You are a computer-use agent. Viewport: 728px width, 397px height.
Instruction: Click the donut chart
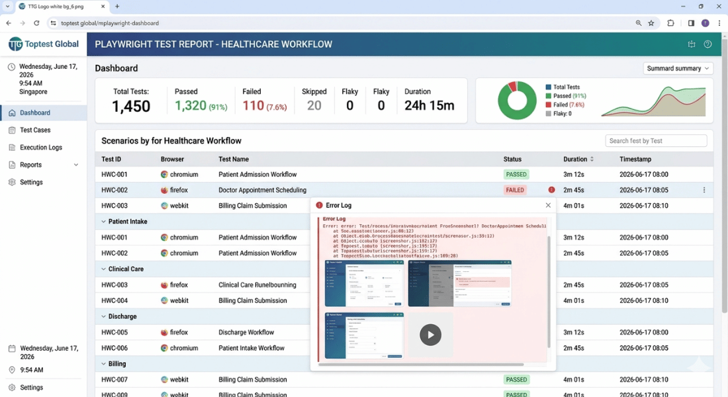click(x=517, y=101)
